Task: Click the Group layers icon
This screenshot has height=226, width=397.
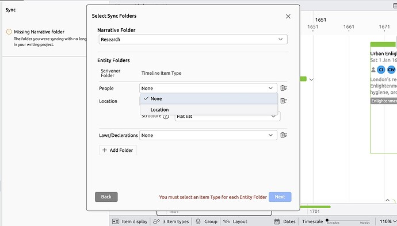Action: point(199,221)
